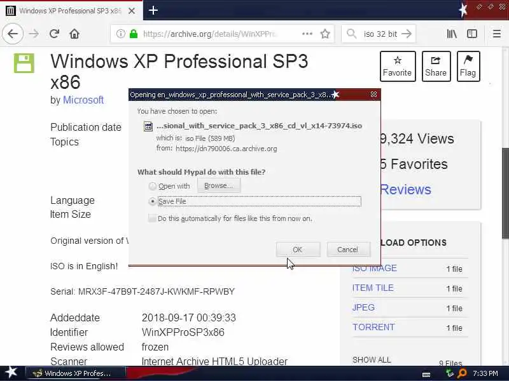The width and height of the screenshot is (509, 381).
Task: Click the serial key text line
Action: (x=142, y=291)
